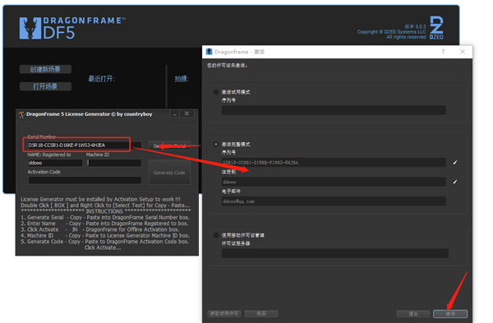Click the checkmark beside the serial number field

[455, 162]
